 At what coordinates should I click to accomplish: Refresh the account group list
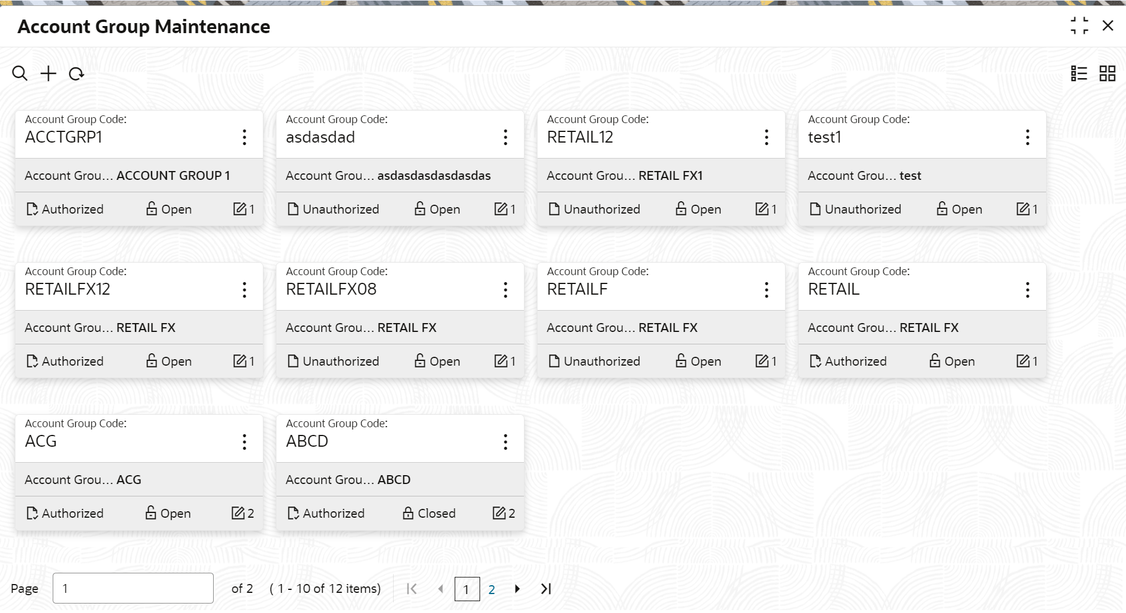76,74
